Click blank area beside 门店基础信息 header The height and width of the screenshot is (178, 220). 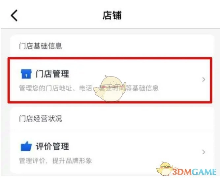point(138,46)
